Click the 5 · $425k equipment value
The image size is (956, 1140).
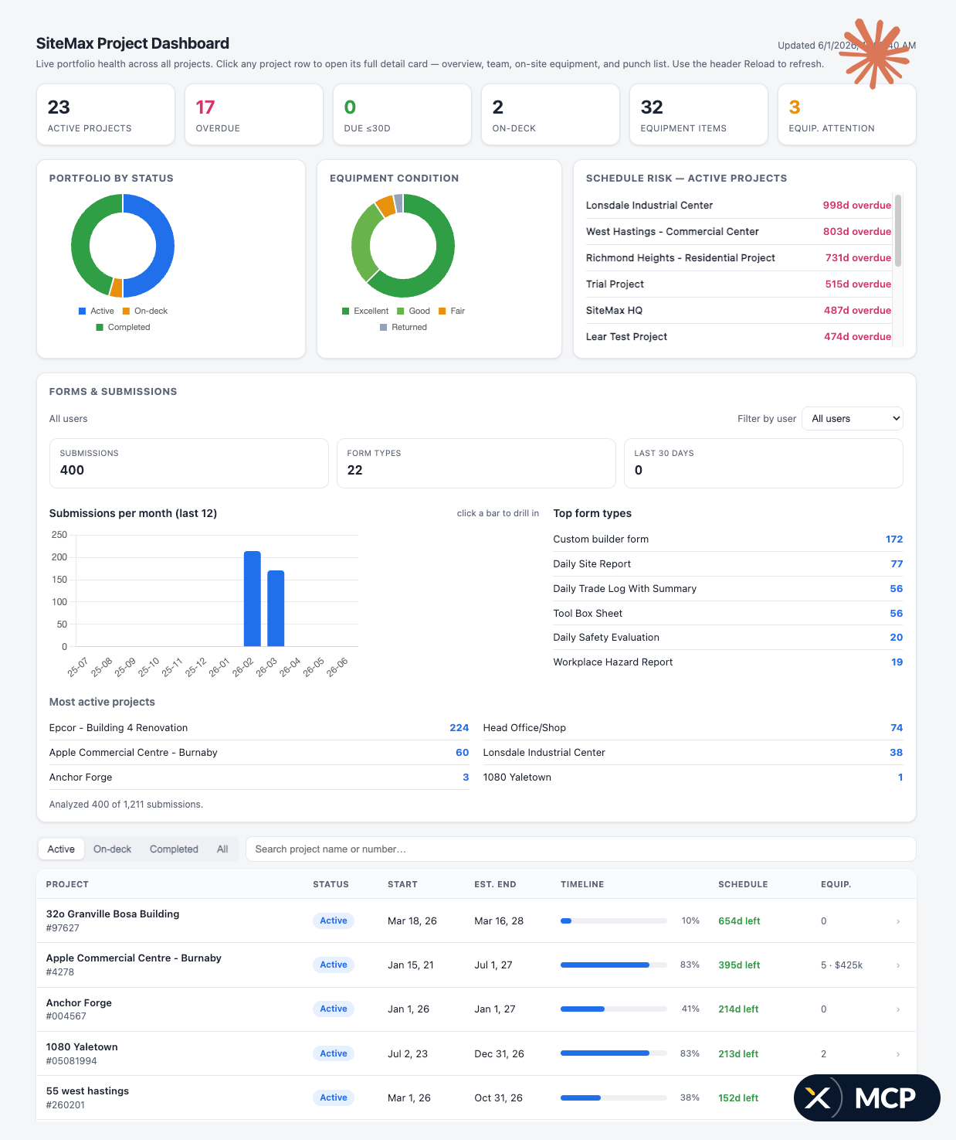[842, 965]
